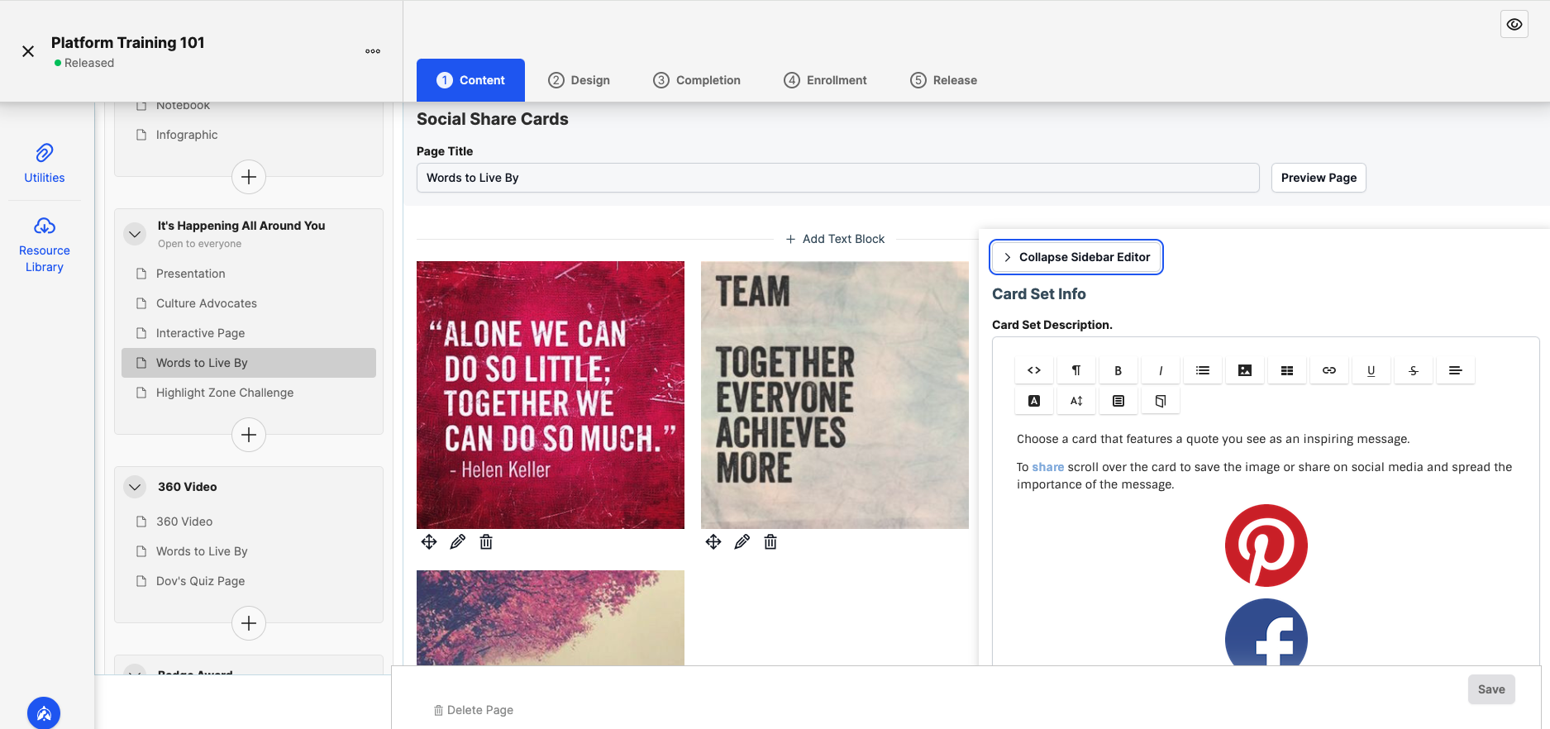The height and width of the screenshot is (729, 1550).
Task: Edit the Page Title field
Action: [x=837, y=178]
